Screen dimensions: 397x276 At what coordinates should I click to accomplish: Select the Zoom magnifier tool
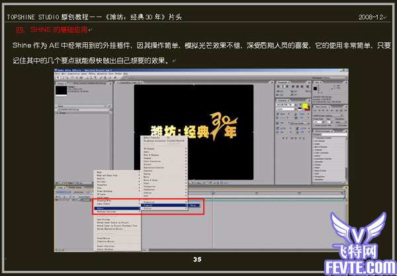[67, 78]
